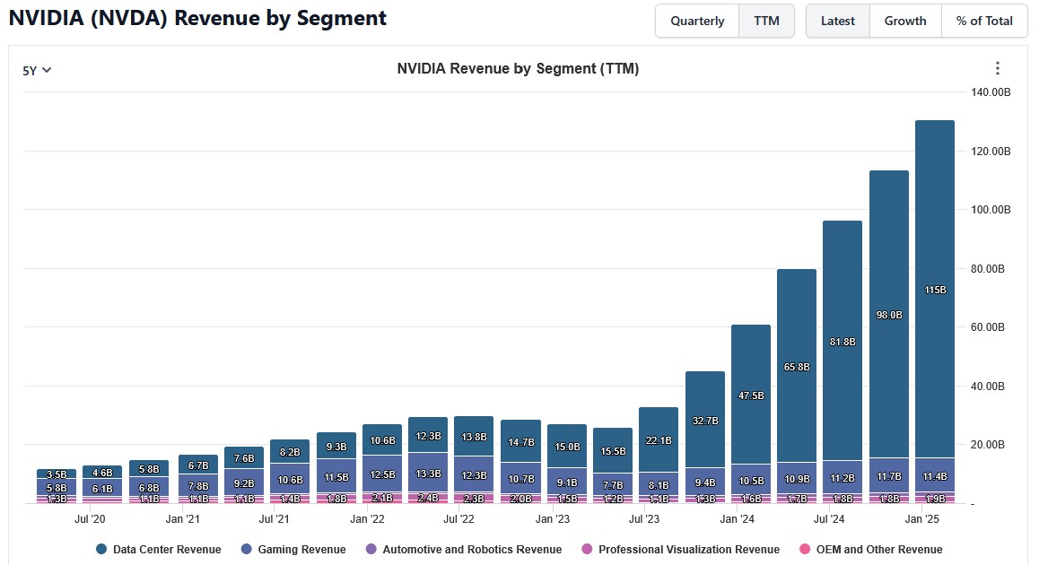This screenshot has width=1039, height=565.
Task: Click the 11.7B Gaming bar segment
Action: (889, 475)
